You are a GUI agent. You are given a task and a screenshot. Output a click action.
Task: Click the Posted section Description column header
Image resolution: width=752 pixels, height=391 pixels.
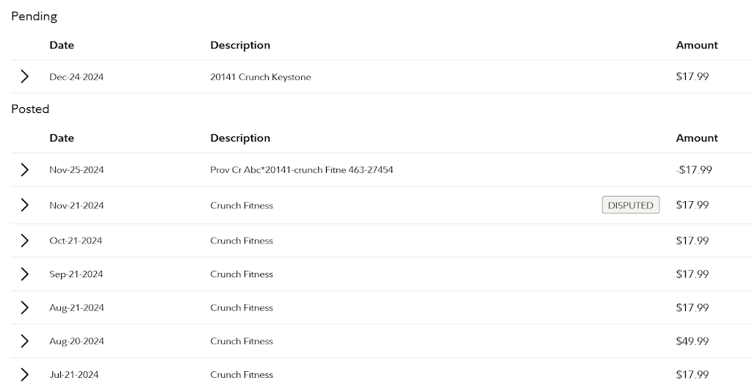click(240, 138)
